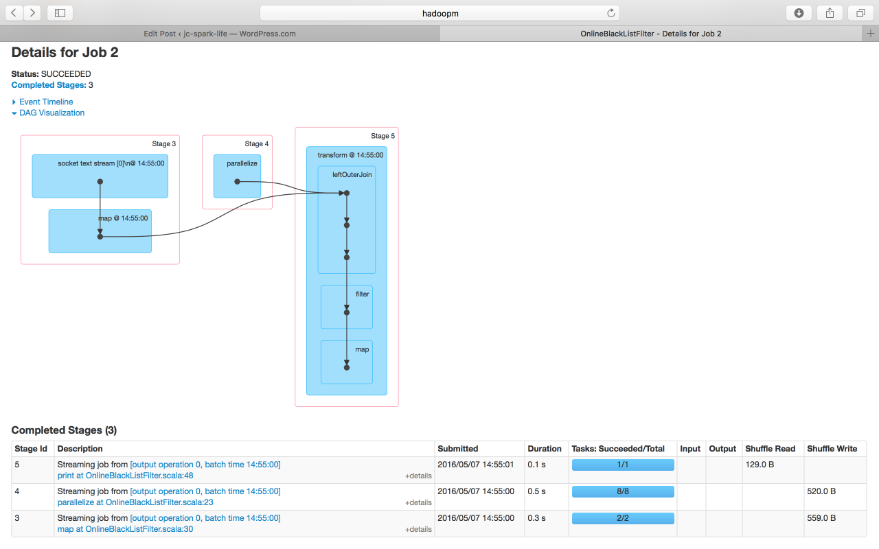
Task: Click map node in Stage 5
Action: (x=347, y=362)
